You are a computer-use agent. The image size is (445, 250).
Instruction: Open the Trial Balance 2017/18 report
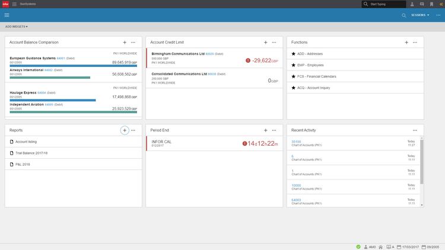pyautogui.click(x=31, y=153)
